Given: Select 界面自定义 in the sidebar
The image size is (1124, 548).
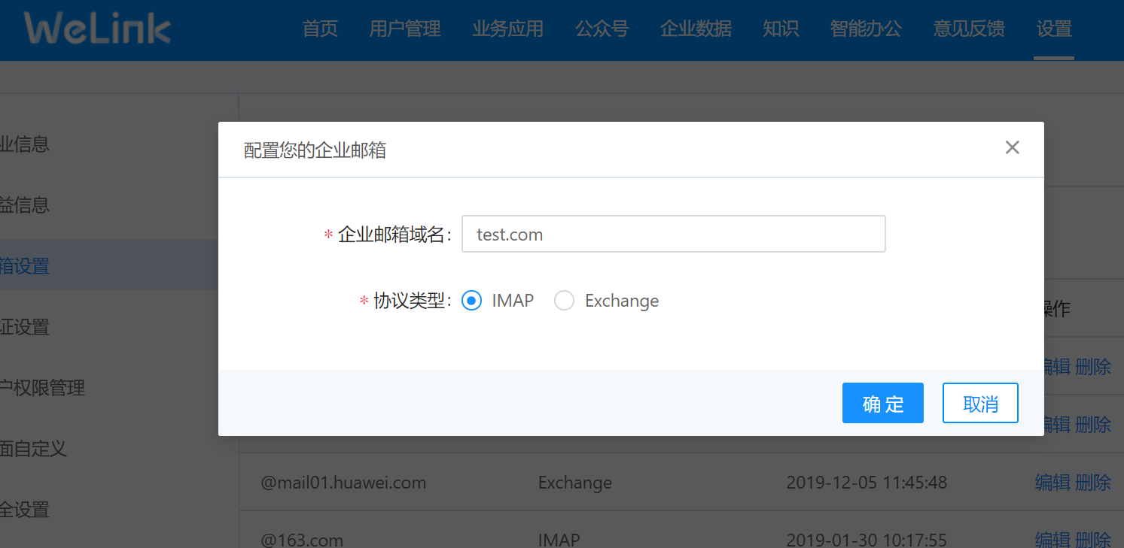Looking at the screenshot, I should pyautogui.click(x=33, y=449).
